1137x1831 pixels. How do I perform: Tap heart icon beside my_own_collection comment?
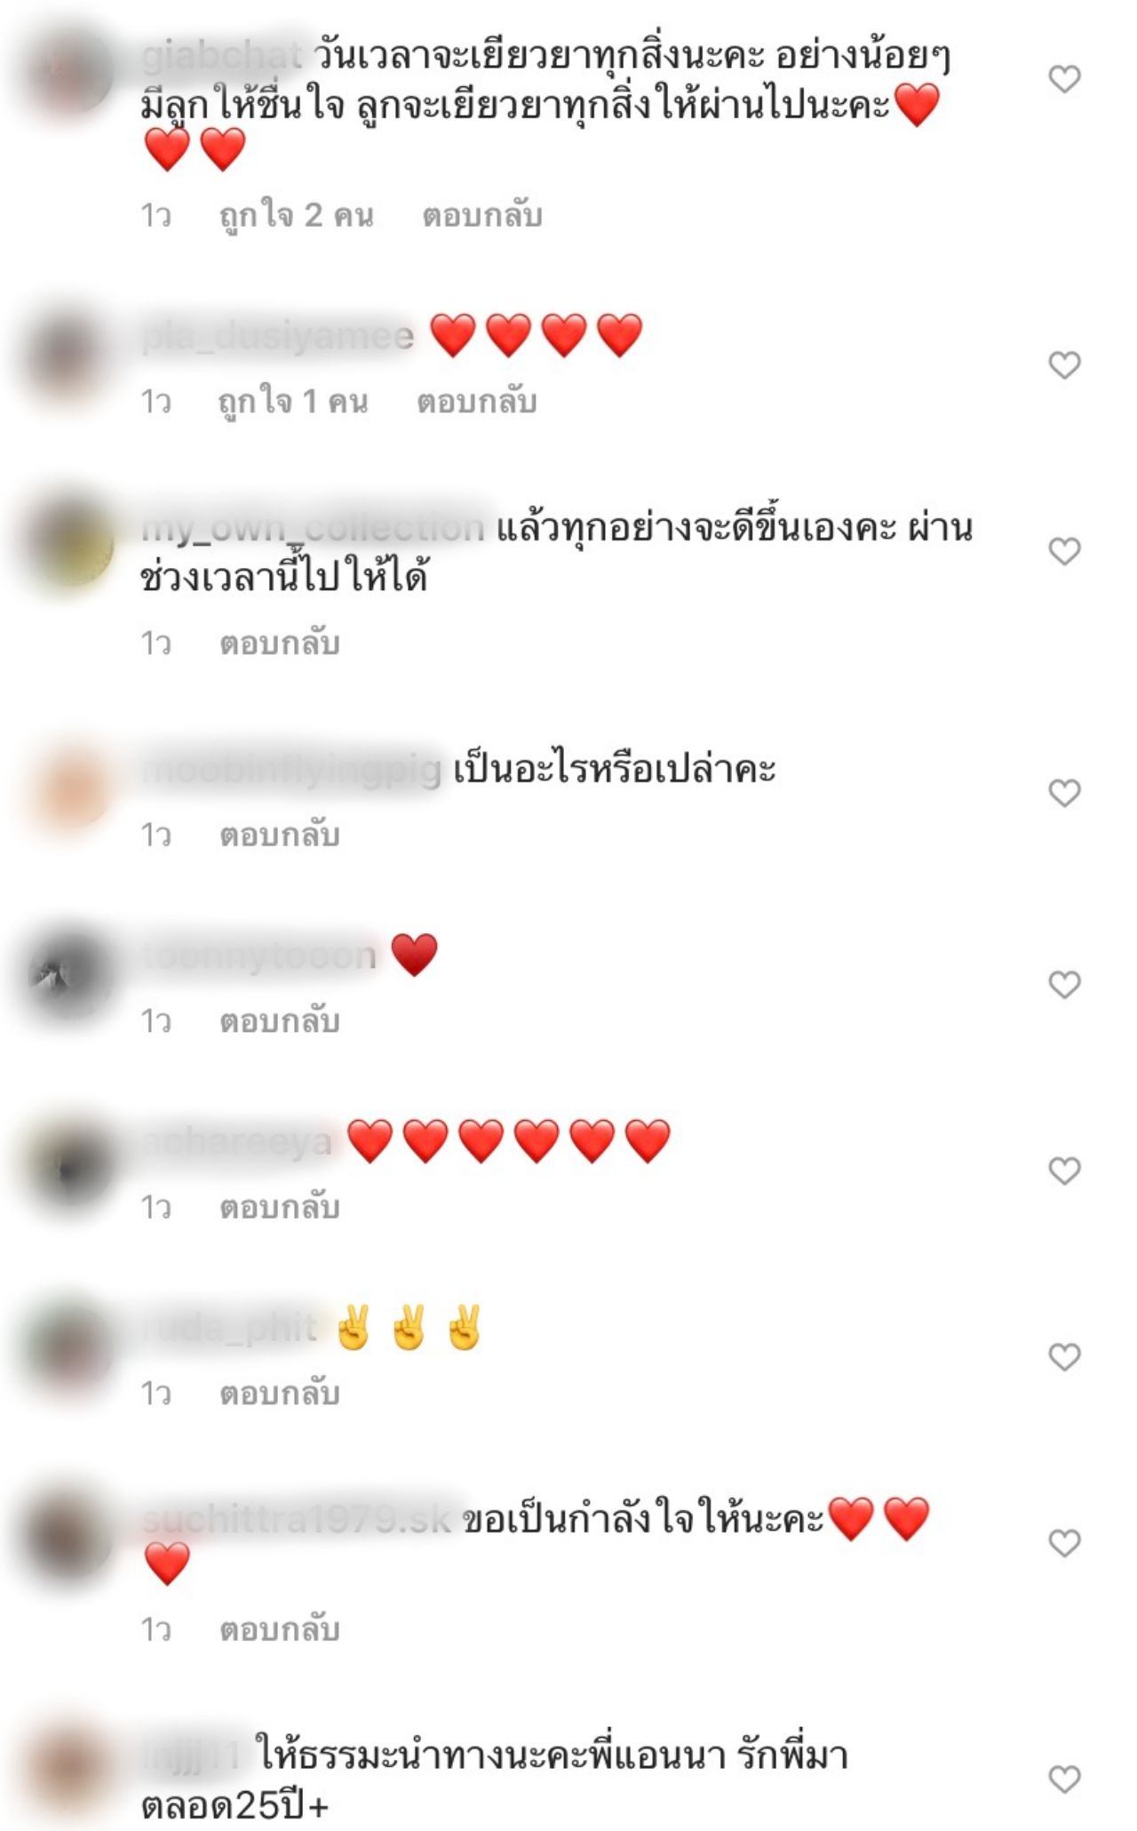tap(1063, 551)
